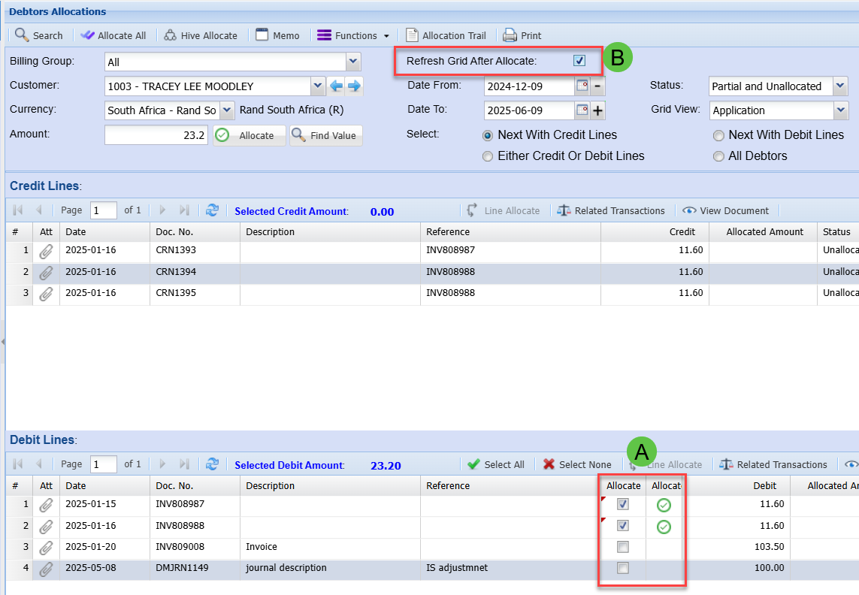
Task: Go to previous customer with left arrow
Action: pyautogui.click(x=337, y=86)
